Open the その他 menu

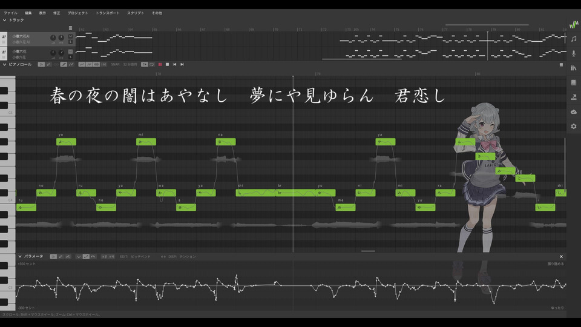[157, 13]
